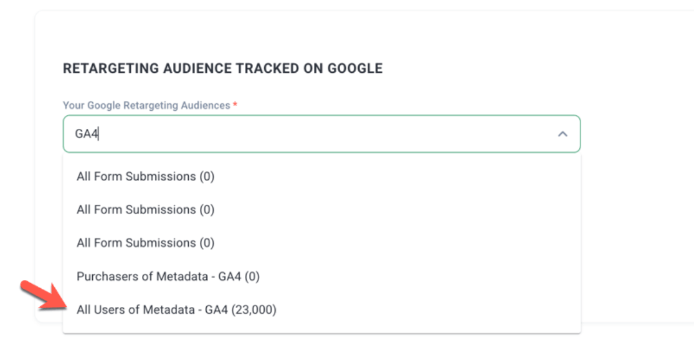Select the first All Form Submissions (0) option
Image resolution: width=694 pixels, height=356 pixels.
click(322, 177)
